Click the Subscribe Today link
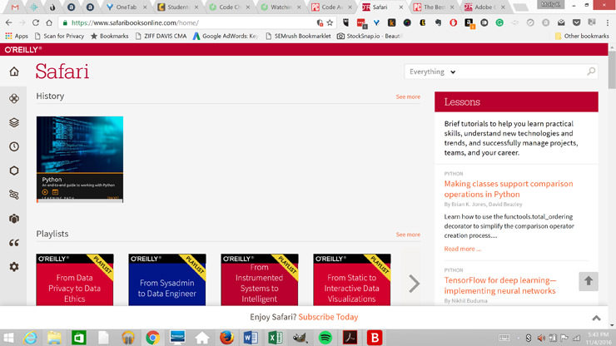This screenshot has width=616, height=346. 328,317
